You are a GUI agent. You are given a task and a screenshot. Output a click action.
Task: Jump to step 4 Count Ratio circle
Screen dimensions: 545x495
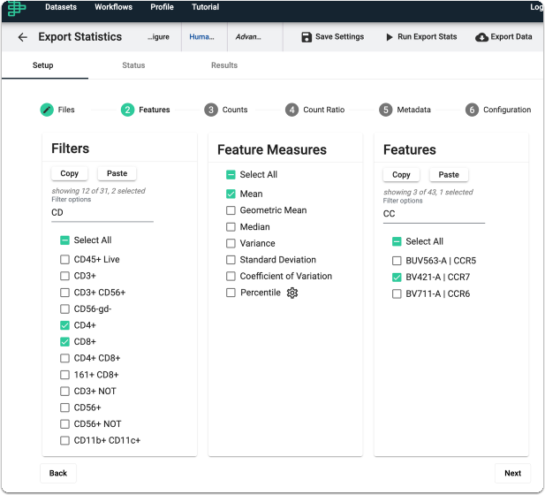pos(292,110)
